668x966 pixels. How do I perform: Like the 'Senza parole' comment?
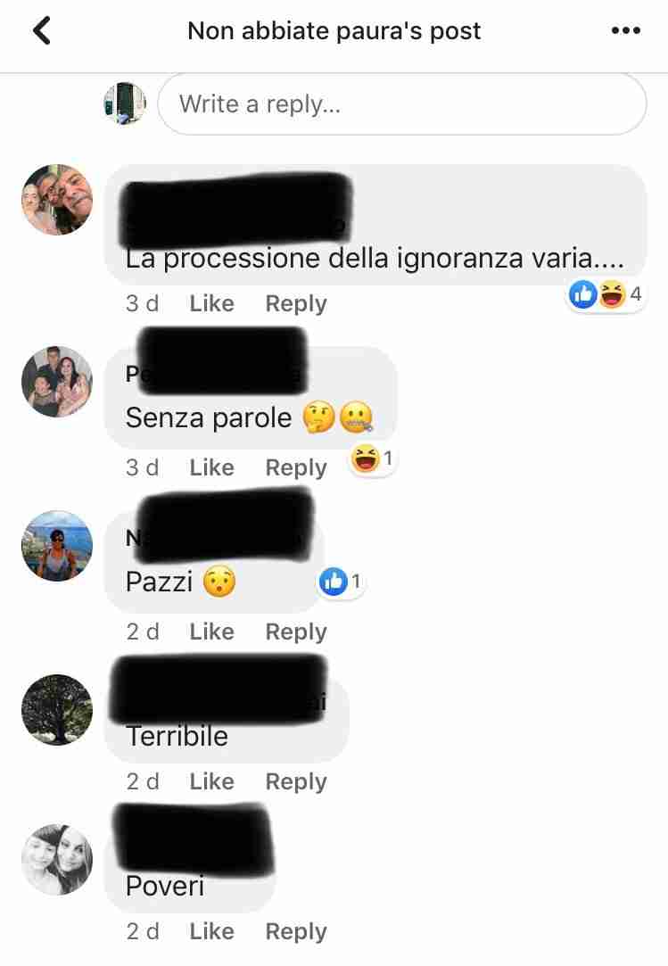click(211, 467)
